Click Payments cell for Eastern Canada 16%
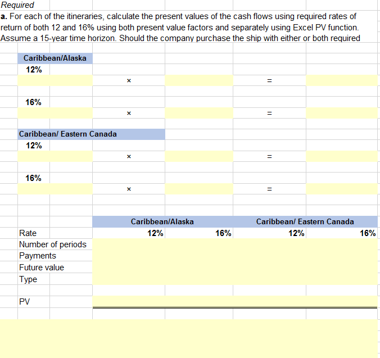Image resolution: width=380 pixels, height=358 pixels. [x=342, y=256]
